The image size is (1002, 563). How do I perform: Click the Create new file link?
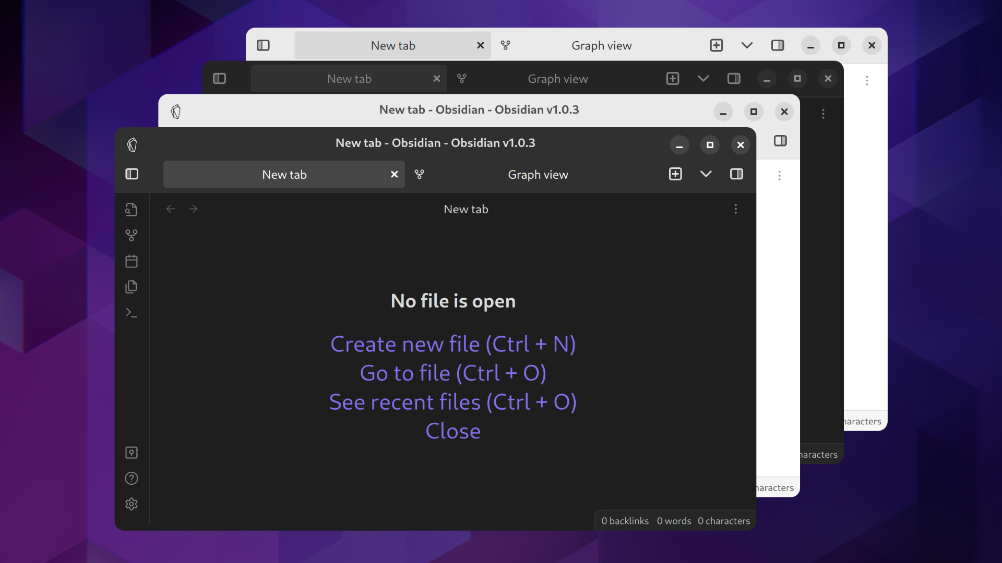pyautogui.click(x=452, y=345)
